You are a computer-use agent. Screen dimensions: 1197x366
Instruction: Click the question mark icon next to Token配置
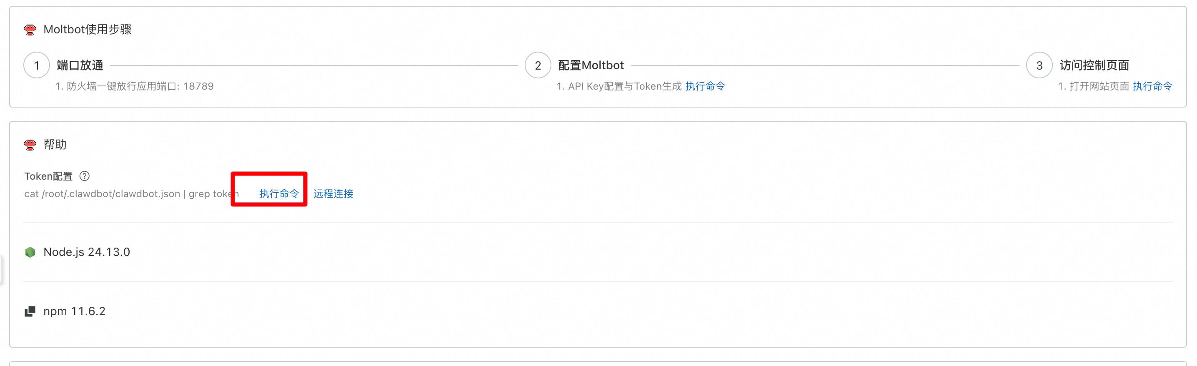85,176
